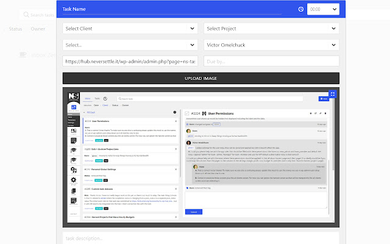Open the Select Project dropdown
The width and height of the screenshot is (390, 244).
pos(271,29)
